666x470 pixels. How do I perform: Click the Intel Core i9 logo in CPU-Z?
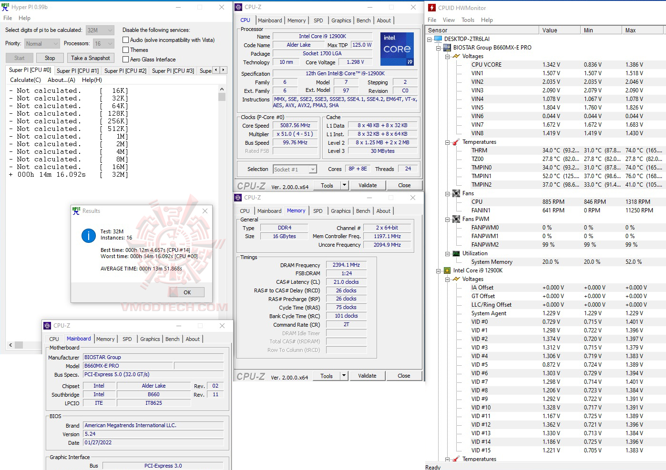click(397, 49)
